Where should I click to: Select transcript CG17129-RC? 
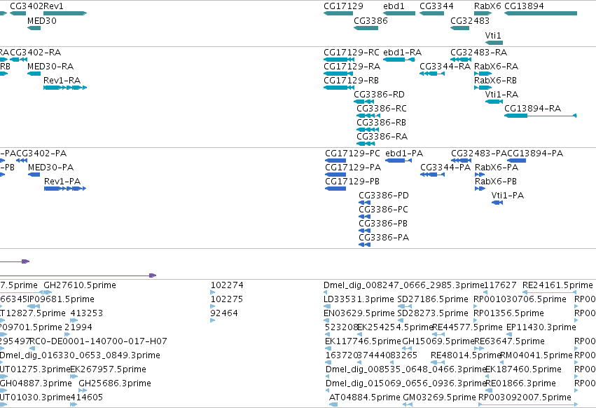(x=351, y=53)
